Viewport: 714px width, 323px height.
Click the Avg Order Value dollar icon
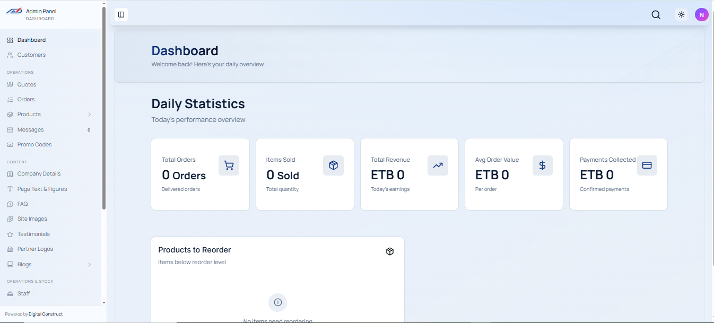coord(542,165)
